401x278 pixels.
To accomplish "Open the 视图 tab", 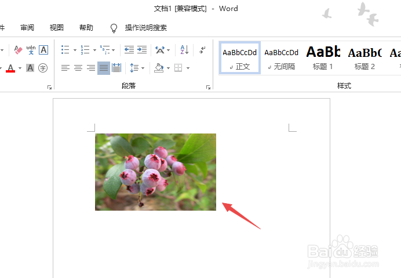I will pos(57,27).
